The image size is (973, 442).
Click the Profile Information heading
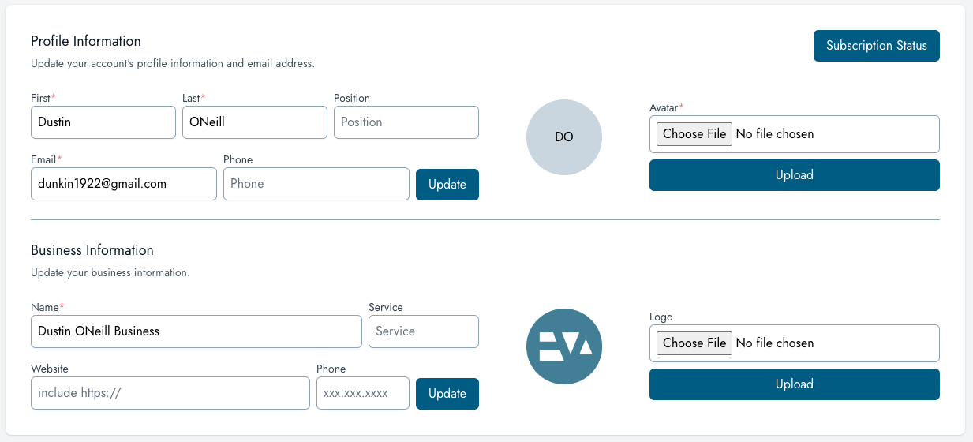pos(86,41)
